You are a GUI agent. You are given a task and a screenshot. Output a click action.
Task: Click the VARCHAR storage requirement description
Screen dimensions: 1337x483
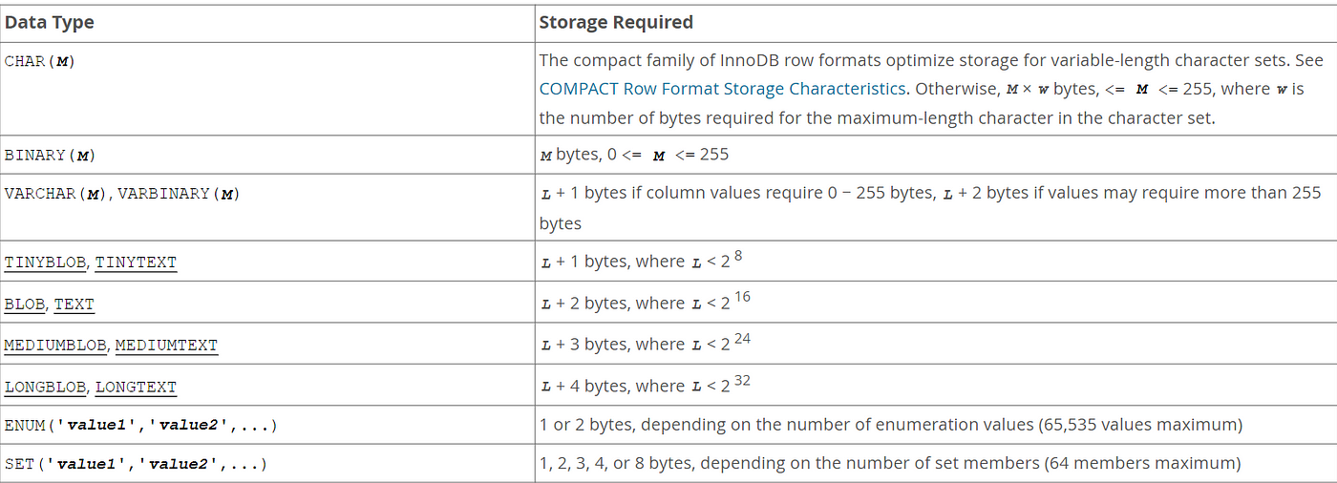pos(930,208)
